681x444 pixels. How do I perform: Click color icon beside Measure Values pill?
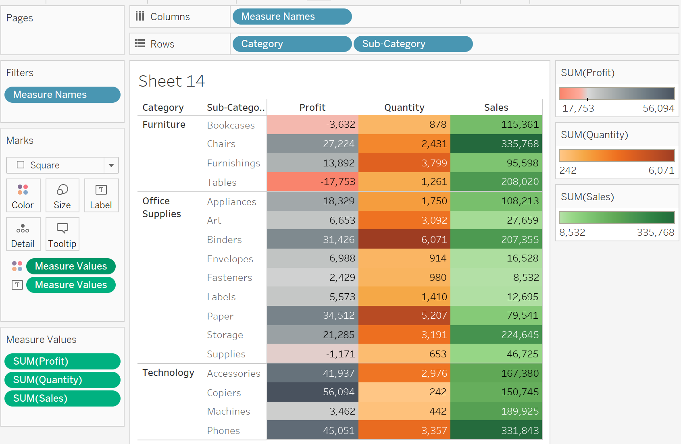(17, 266)
